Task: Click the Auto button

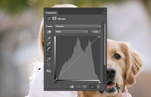Action: 96,32
